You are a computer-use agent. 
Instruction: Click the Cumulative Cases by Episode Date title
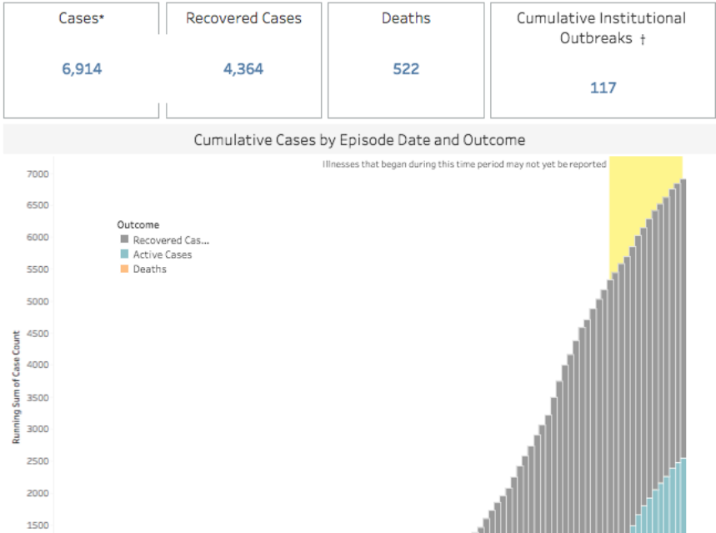359,140
